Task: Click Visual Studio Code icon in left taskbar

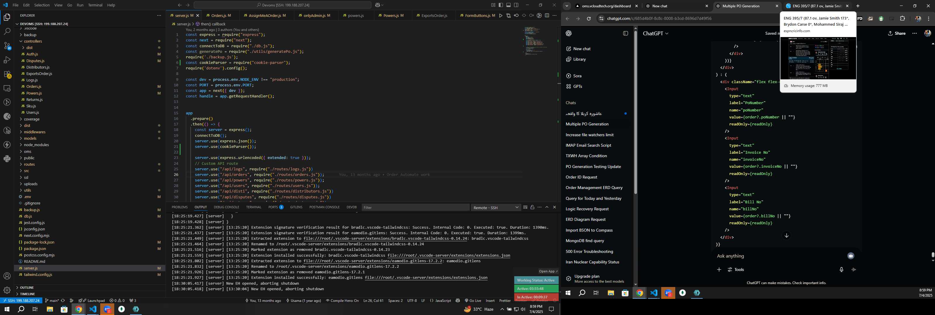Action: coord(93,309)
